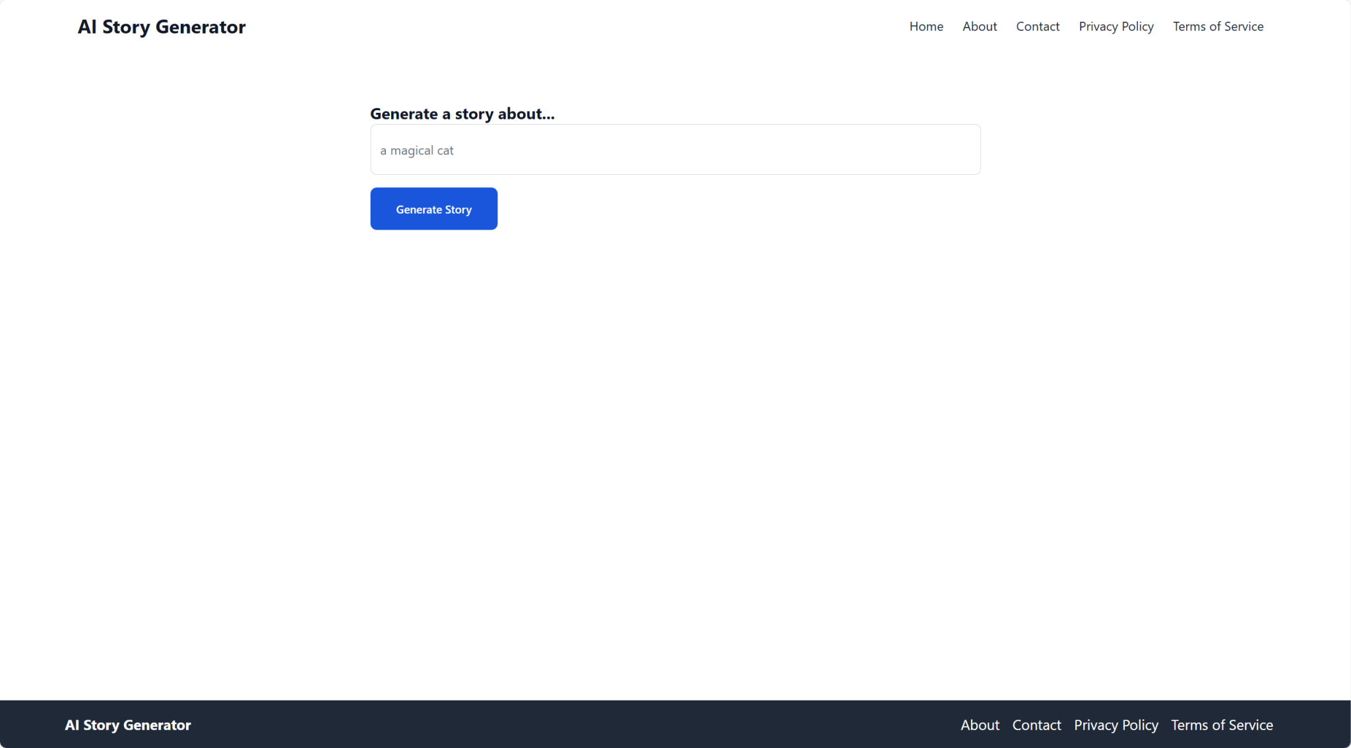Open Privacy Policy link in the footer
Image resolution: width=1351 pixels, height=748 pixels.
[1115, 725]
